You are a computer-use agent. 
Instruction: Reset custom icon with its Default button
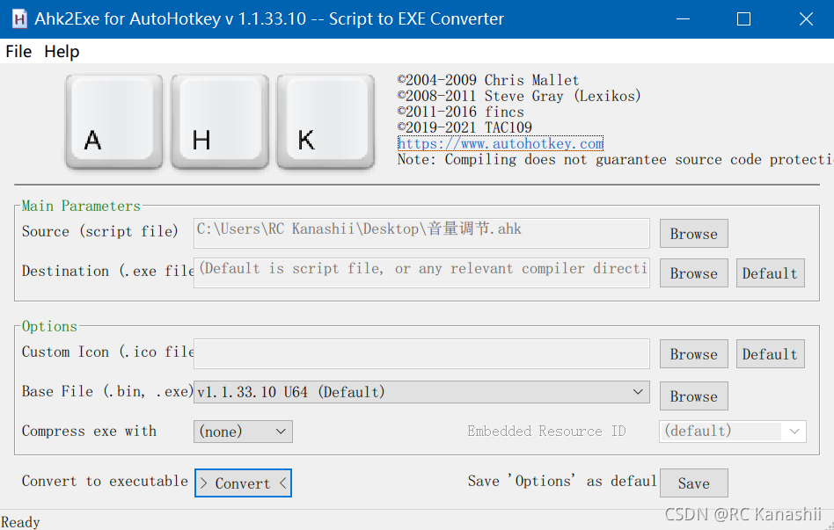point(770,354)
